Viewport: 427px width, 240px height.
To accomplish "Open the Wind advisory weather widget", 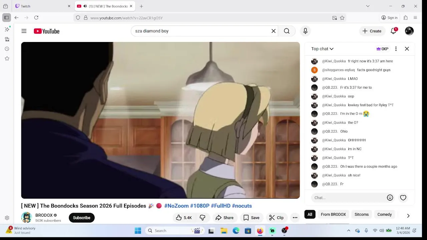I will pyautogui.click(x=21, y=230).
